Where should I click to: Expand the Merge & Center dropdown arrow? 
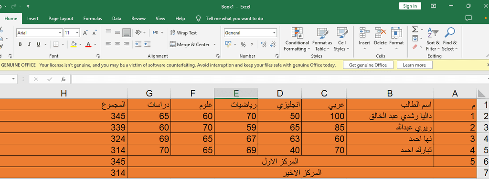tap(214, 44)
